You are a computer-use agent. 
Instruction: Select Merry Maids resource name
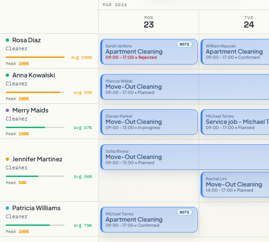(x=30, y=110)
